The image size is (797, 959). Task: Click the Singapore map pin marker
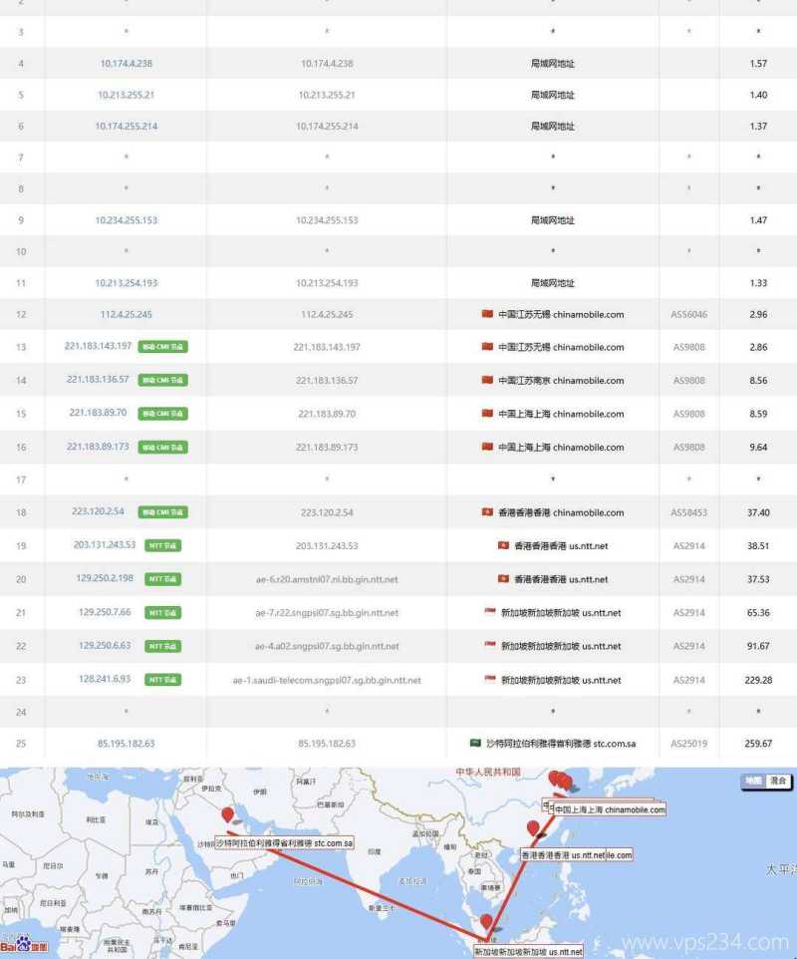(486, 923)
